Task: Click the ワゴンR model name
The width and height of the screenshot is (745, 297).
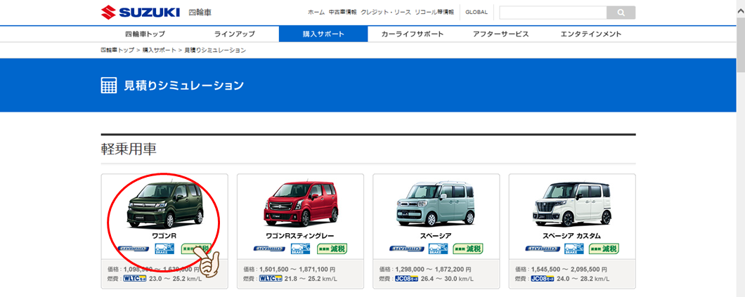Action: 164,235
